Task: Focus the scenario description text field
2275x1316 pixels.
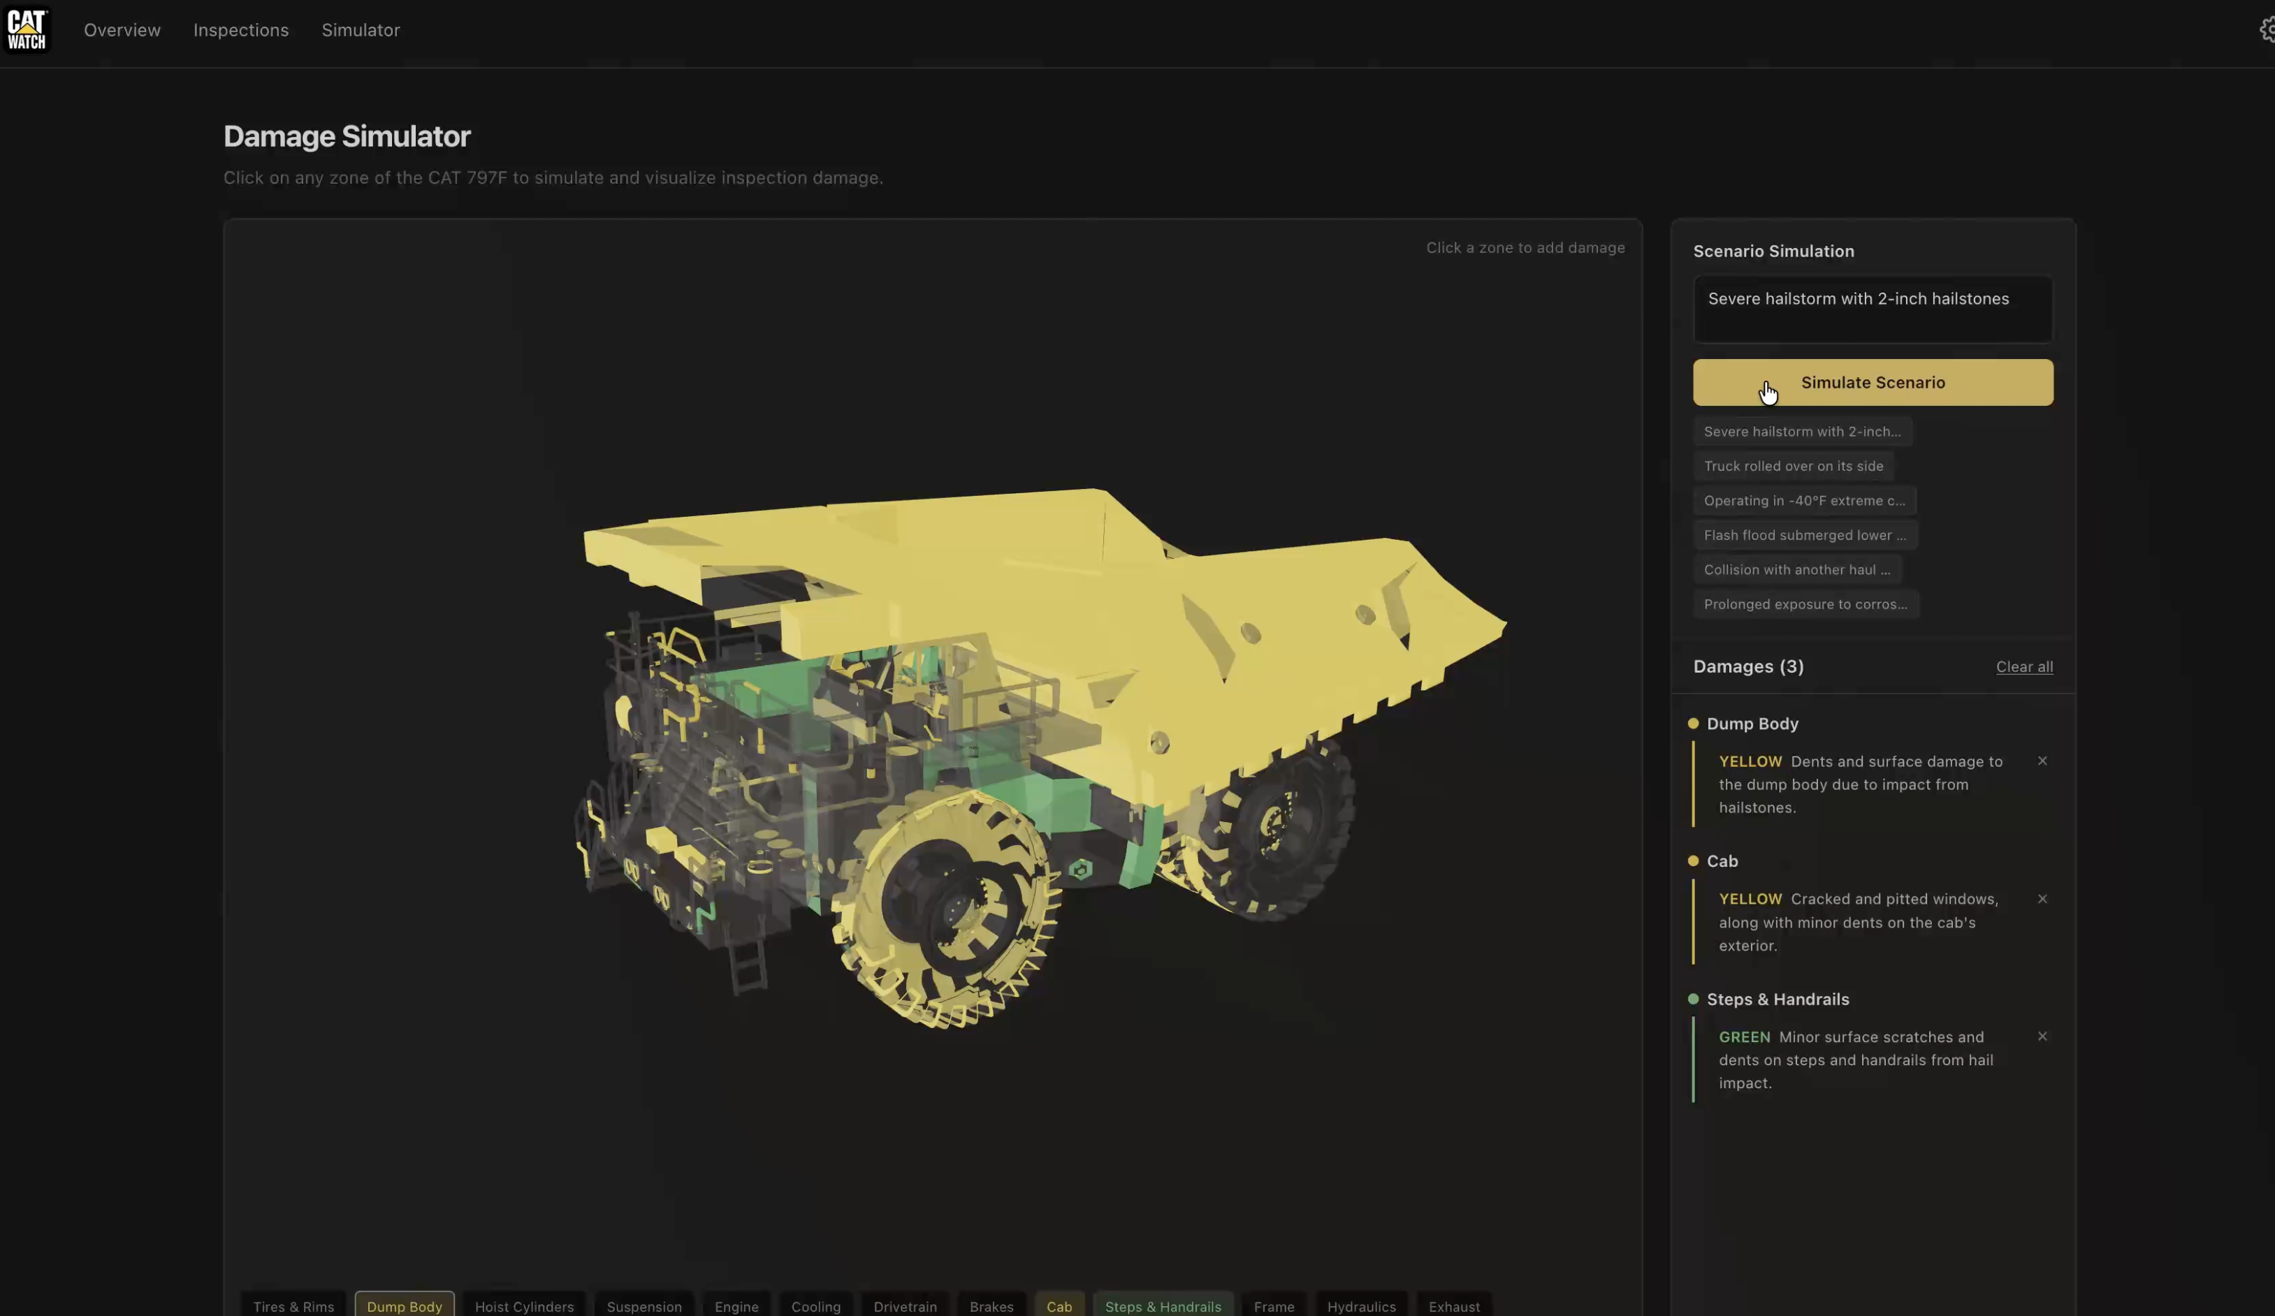Action: 1873,309
